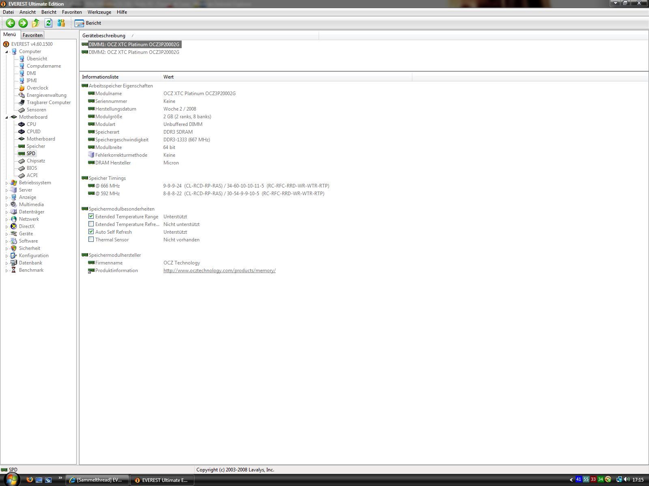Click the Informationsliste column header
Viewport: 649px width, 486px height.
point(120,77)
